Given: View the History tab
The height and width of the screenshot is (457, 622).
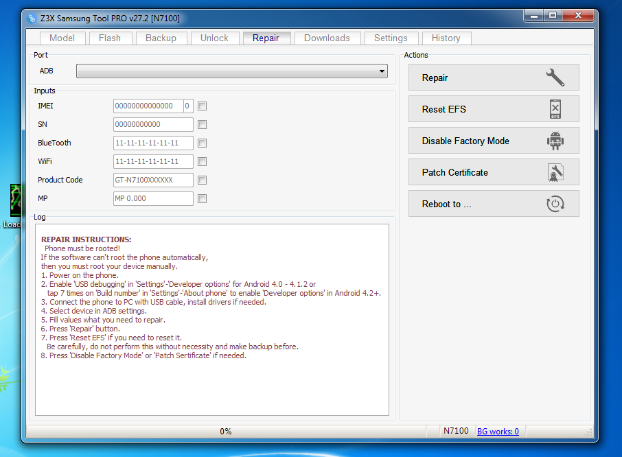Looking at the screenshot, I should pyautogui.click(x=446, y=38).
